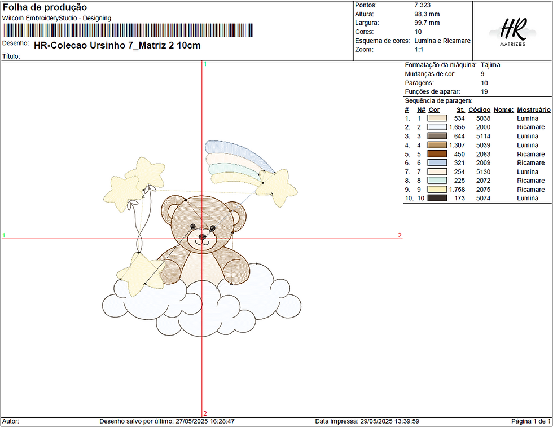Click the Altura value '98.3 mm'

(x=427, y=14)
